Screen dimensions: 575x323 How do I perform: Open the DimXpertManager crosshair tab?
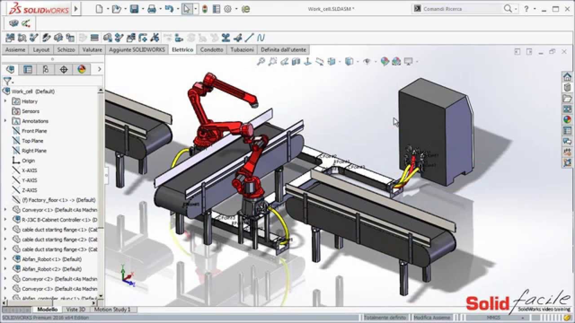[x=63, y=69]
